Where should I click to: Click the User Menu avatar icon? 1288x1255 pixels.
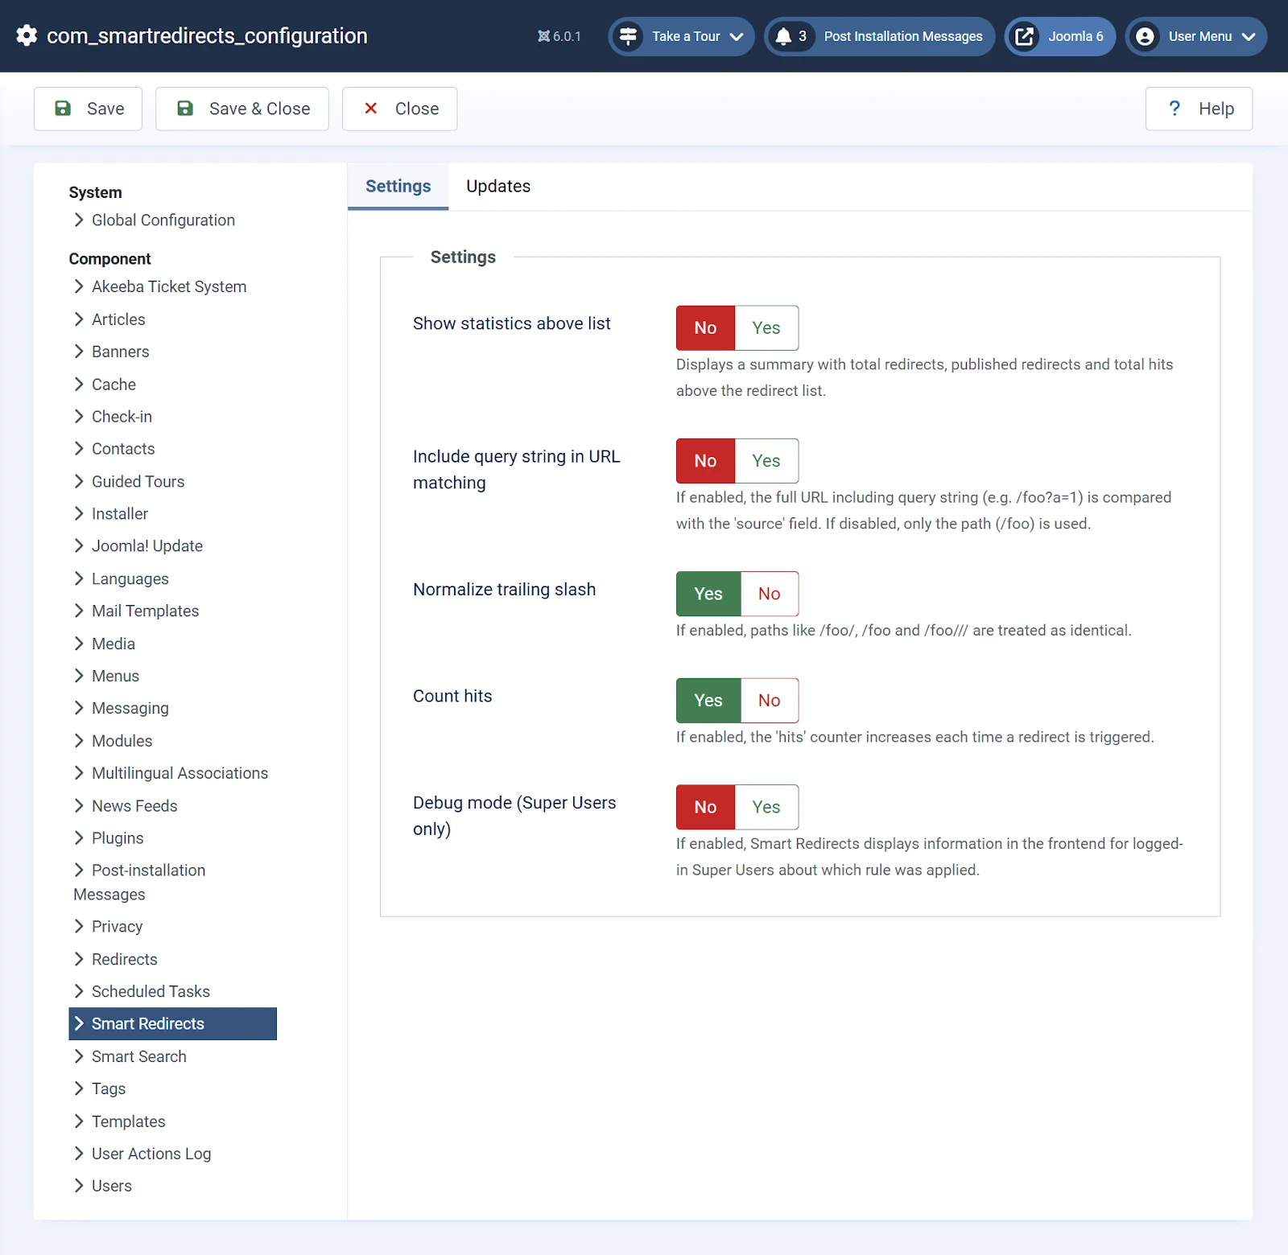click(x=1144, y=36)
